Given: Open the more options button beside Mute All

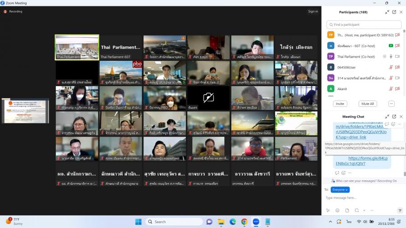Looking at the screenshot, I should [391, 104].
